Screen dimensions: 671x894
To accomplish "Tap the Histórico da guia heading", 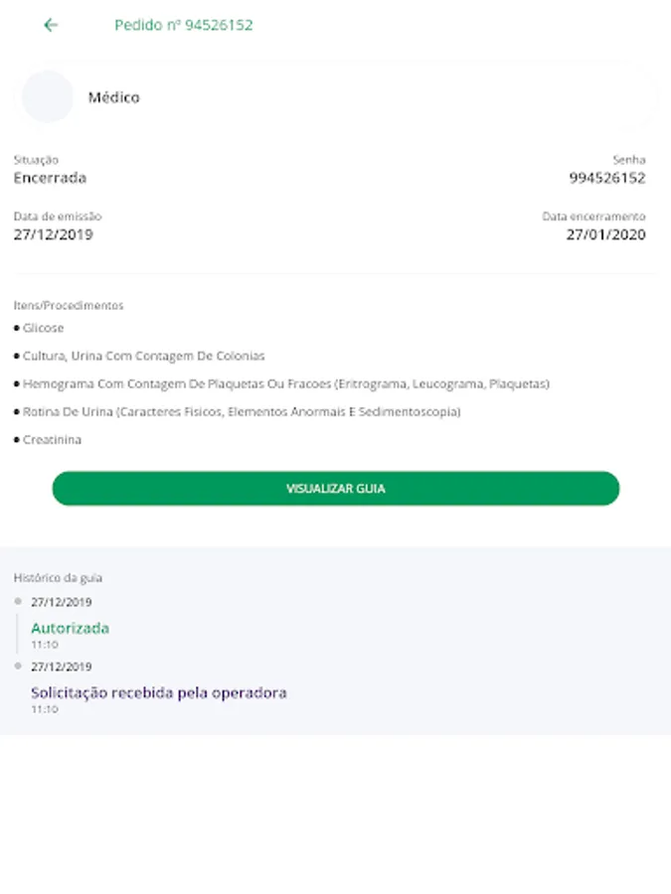I will [x=59, y=577].
